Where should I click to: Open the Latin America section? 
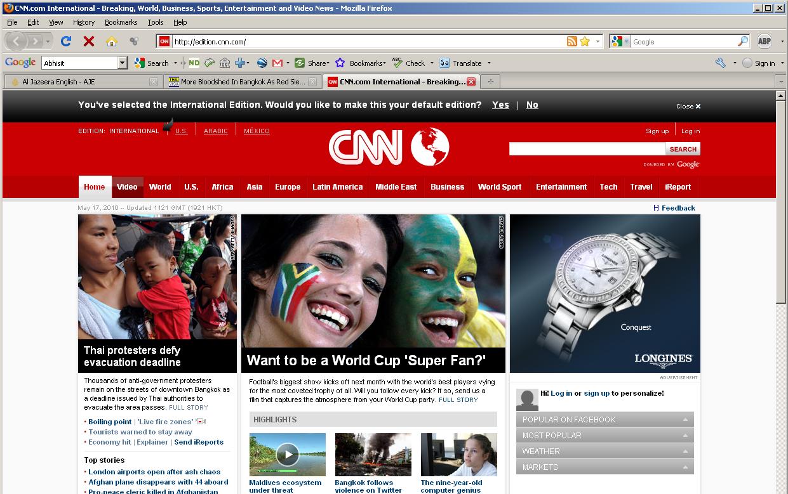coord(337,186)
